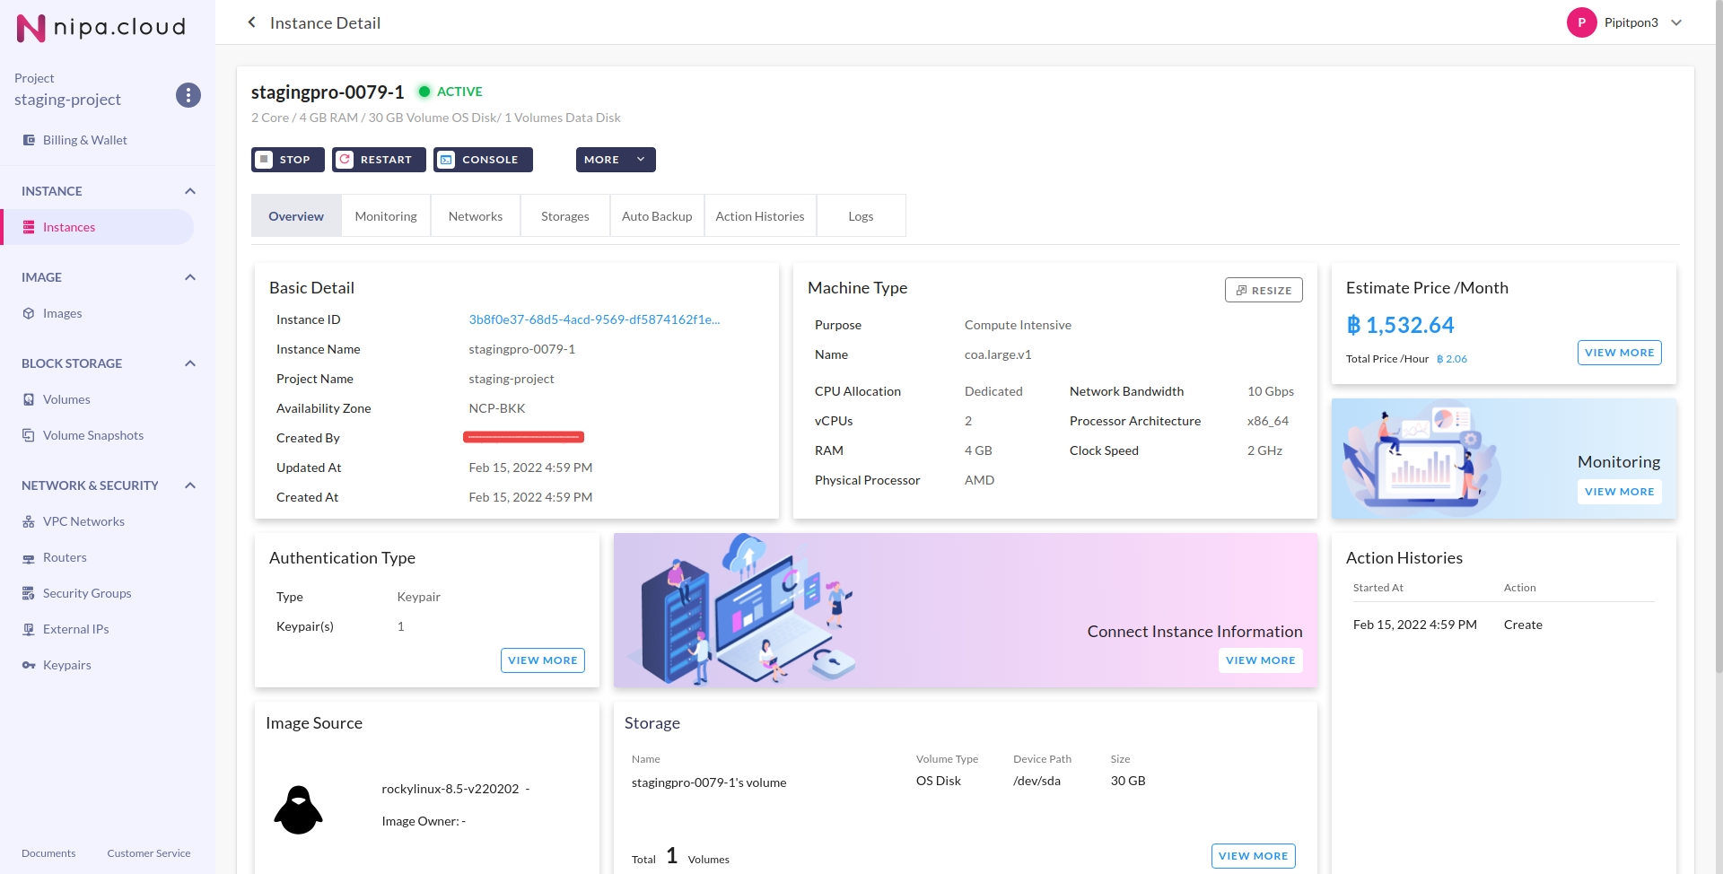Collapse the BLOCK STORAGE section
The image size is (1723, 874).
[189, 363]
